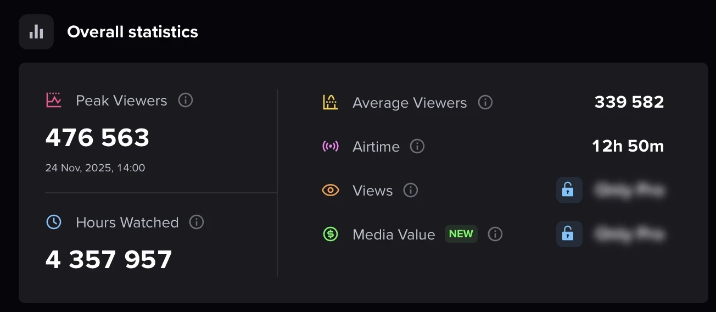The height and width of the screenshot is (312, 716).
Task: Click the Peak Viewers chart icon
Action: [x=53, y=101]
